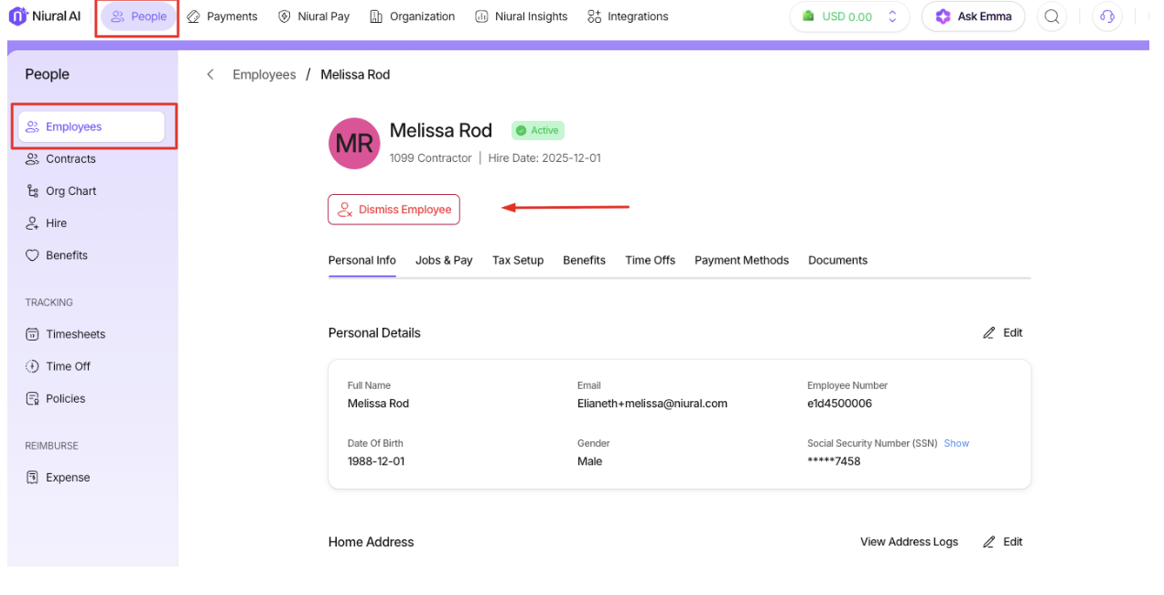Open the search magnifier icon
This screenshot has width=1164, height=595.
[x=1052, y=16]
